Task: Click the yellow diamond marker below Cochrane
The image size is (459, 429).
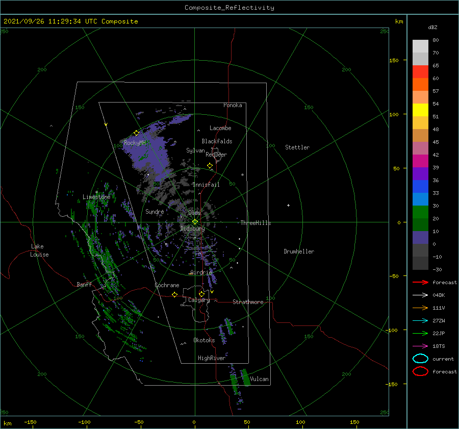Action: (x=174, y=294)
